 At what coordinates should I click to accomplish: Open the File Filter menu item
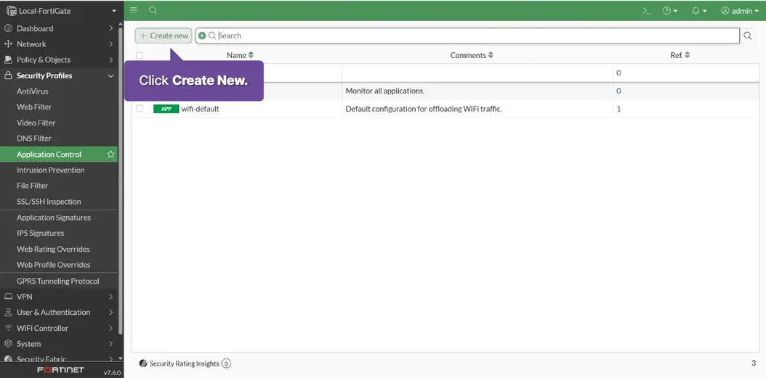pos(59,186)
